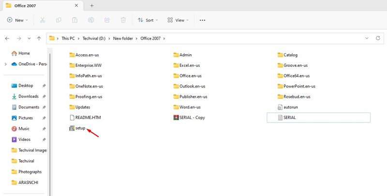
Task: Select the Groove.en-us folder
Action: pos(293,65)
